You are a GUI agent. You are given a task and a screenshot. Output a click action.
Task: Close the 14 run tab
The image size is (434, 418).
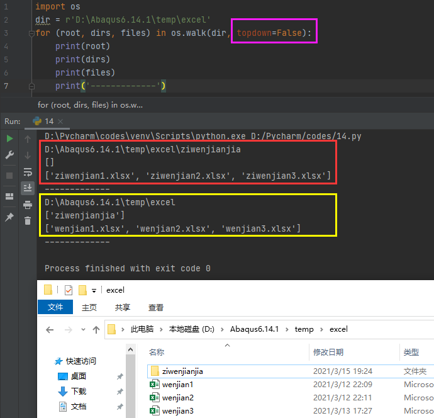(x=60, y=121)
